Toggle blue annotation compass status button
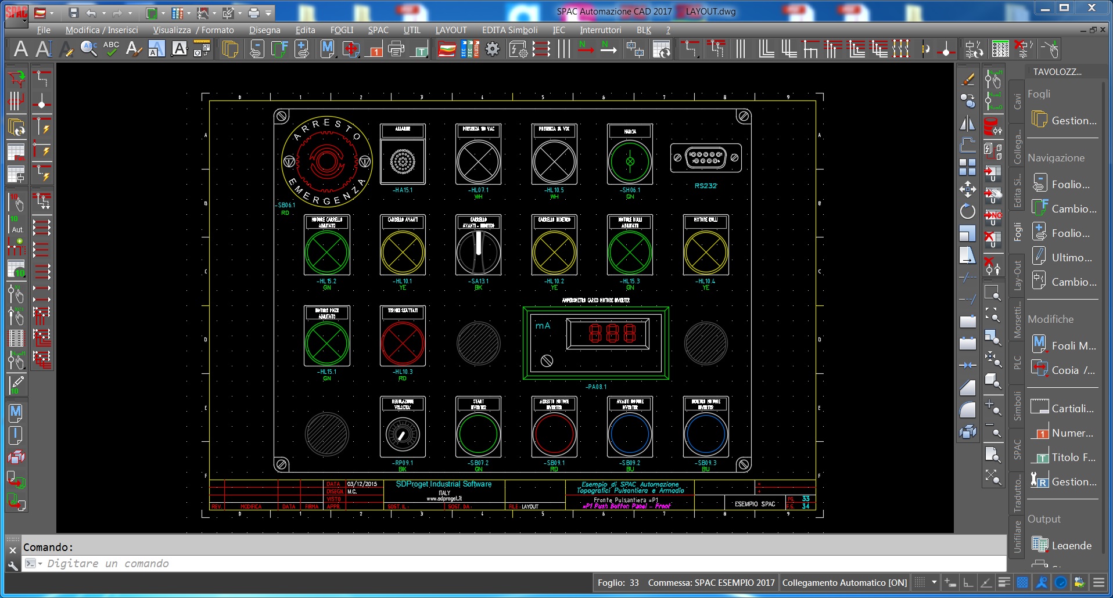Image resolution: width=1113 pixels, height=598 pixels. coord(1042,582)
